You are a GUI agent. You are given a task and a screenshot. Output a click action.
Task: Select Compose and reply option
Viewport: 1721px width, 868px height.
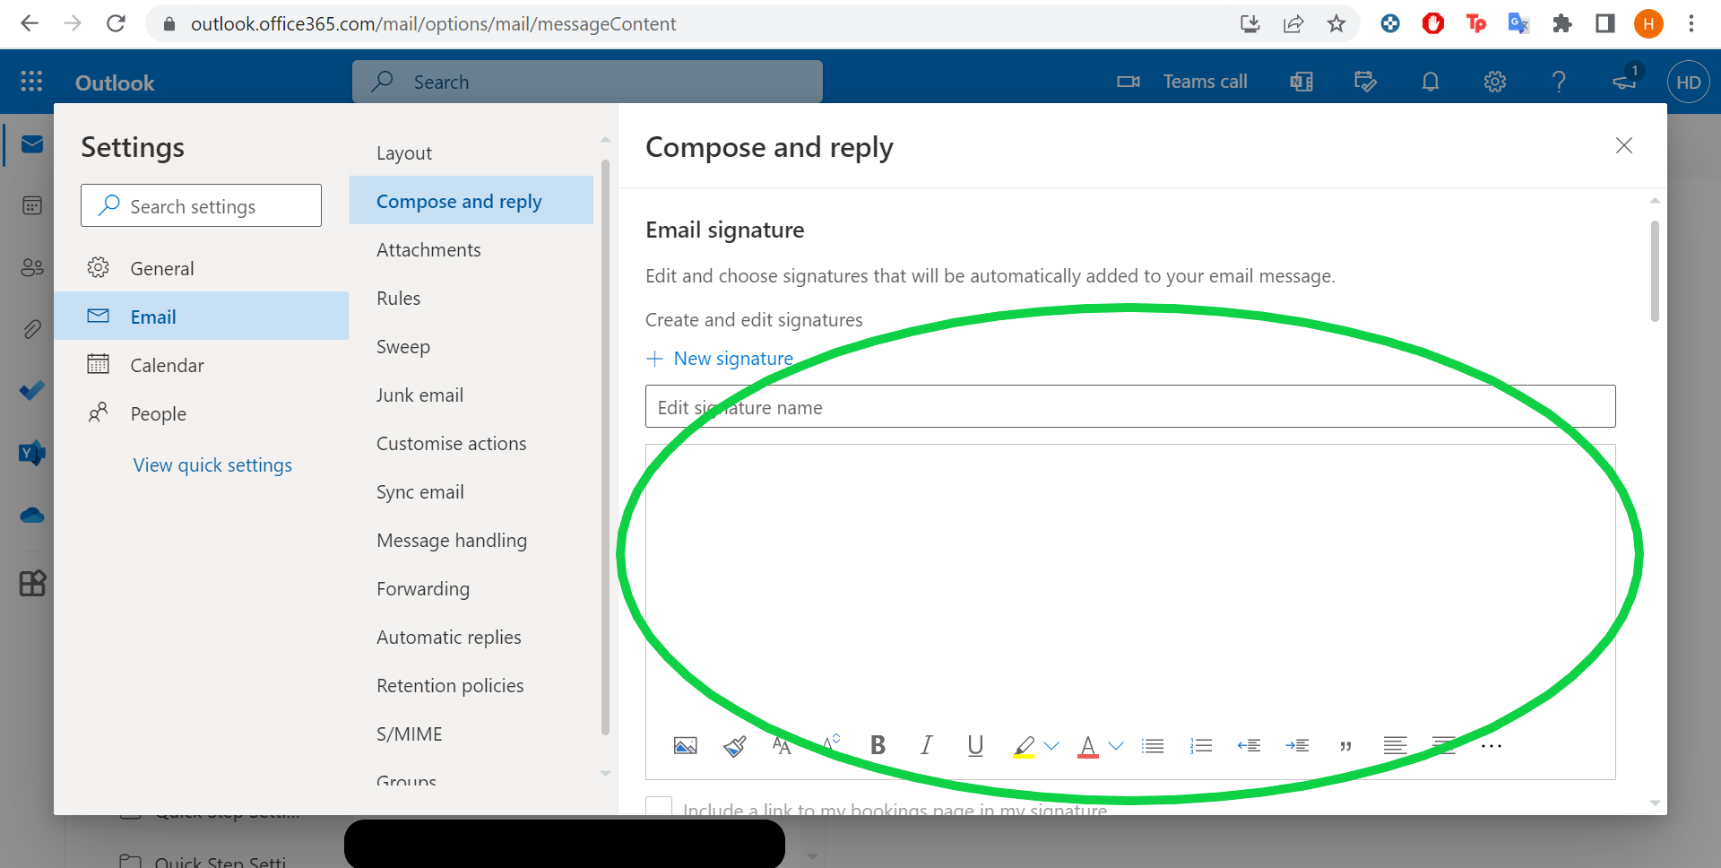[471, 201]
